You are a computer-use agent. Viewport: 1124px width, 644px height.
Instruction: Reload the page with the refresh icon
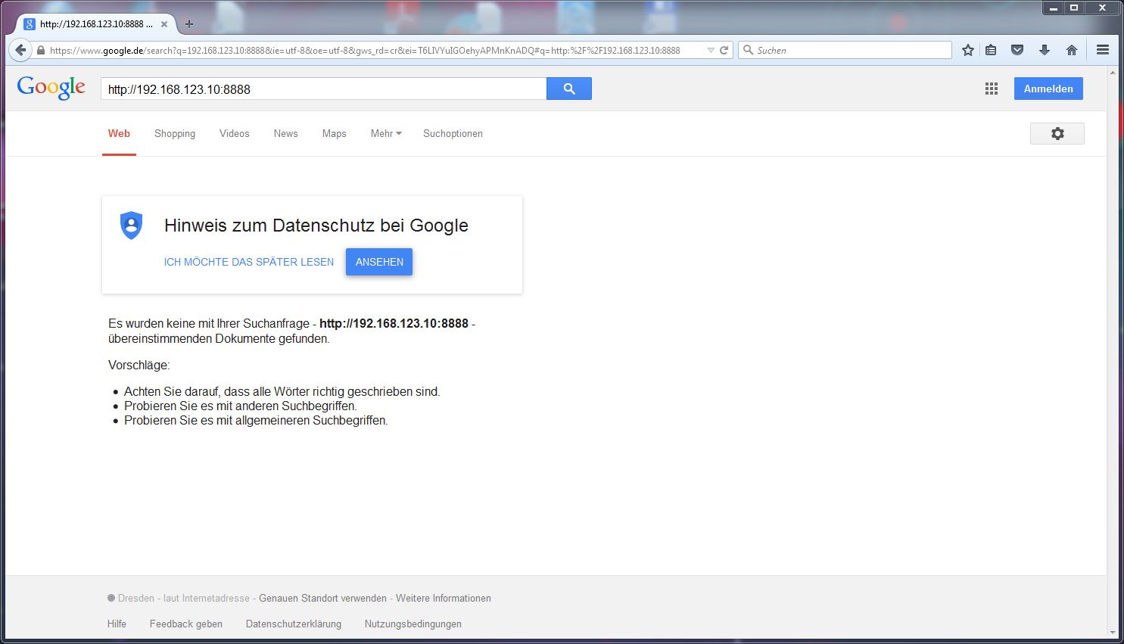(x=724, y=50)
